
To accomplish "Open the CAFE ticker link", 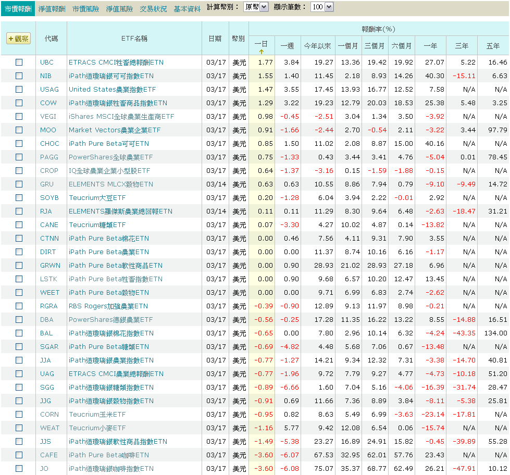I will pyautogui.click(x=49, y=455).
